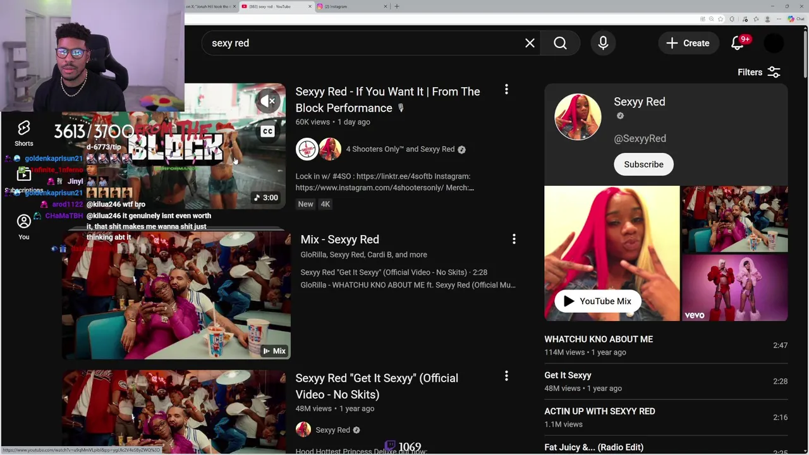809x455 pixels.
Task: Toggle closed captions on the preview
Action: pos(267,131)
